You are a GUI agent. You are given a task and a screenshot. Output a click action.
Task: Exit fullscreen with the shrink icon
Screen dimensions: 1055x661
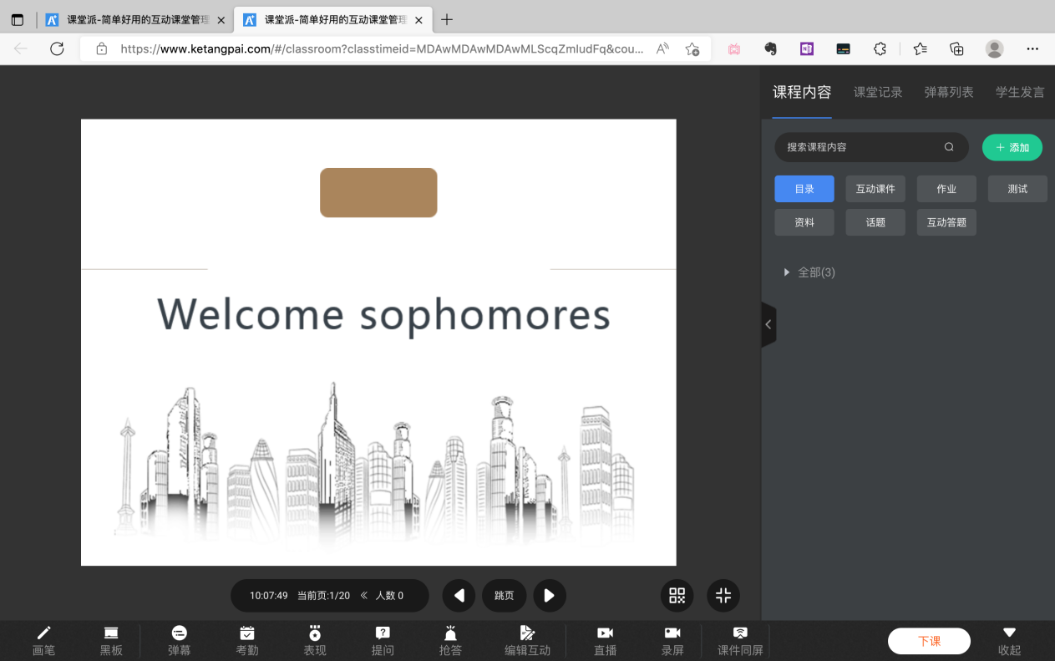pos(723,596)
